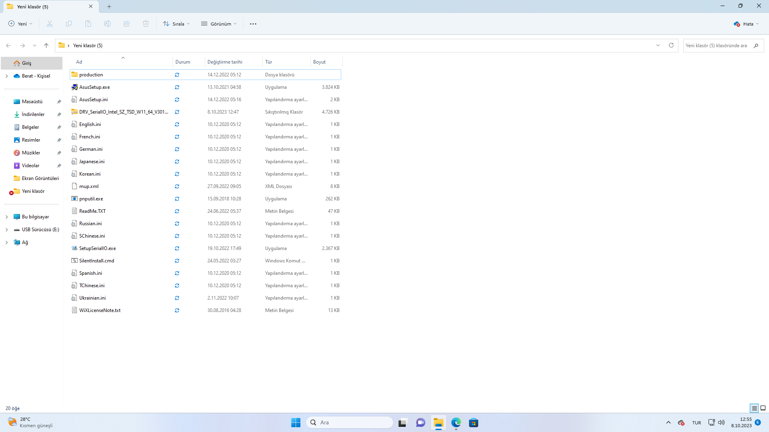The height and width of the screenshot is (432, 769).
Task: Expand Berat - Kişisel tree node
Action: [6, 76]
